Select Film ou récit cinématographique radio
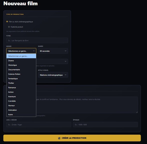This screenshot has height=144, width=147. pyautogui.click(x=7, y=22)
